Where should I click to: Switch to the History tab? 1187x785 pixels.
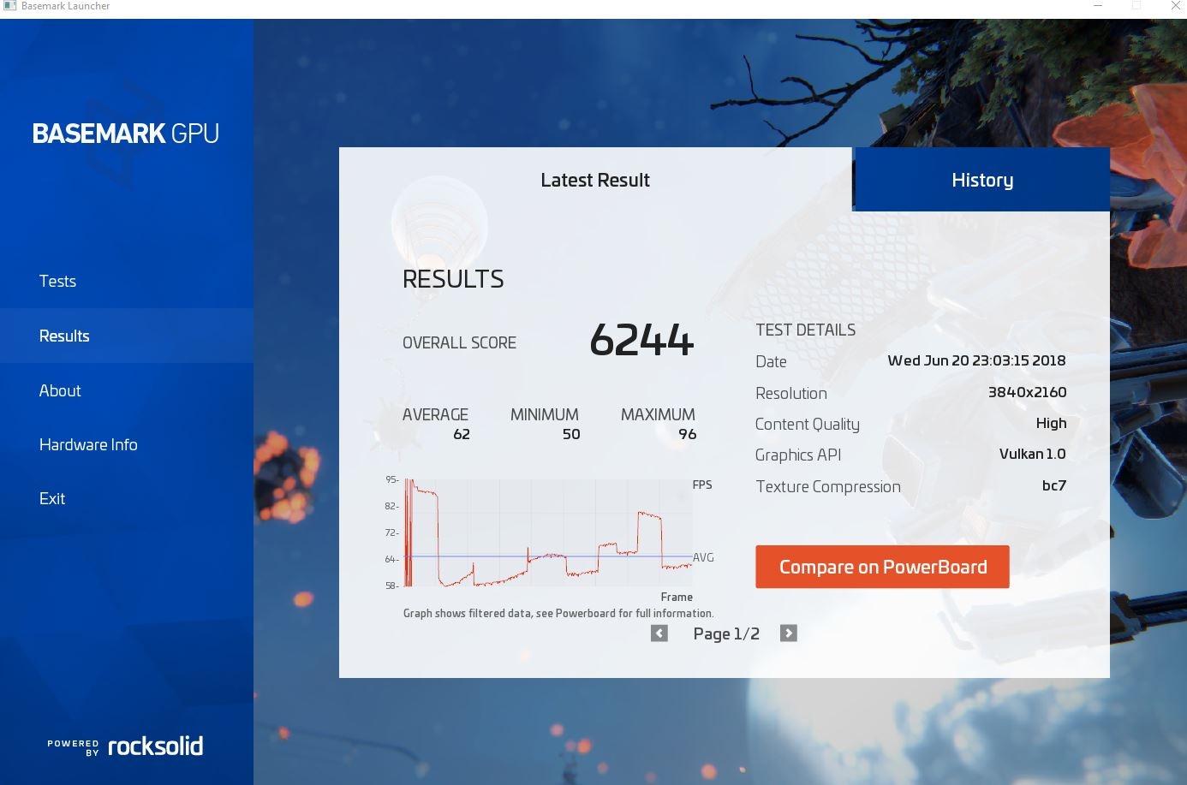coord(982,180)
